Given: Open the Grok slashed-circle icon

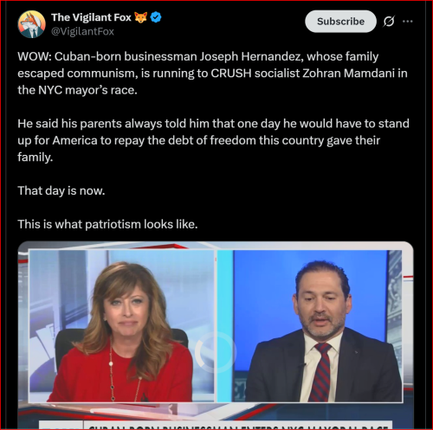Looking at the screenshot, I should click(389, 21).
